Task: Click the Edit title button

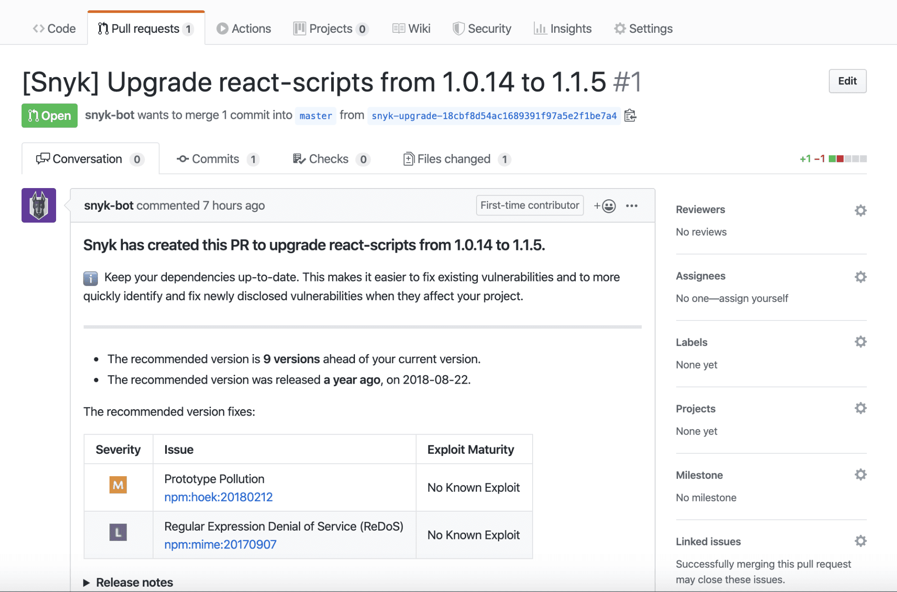Action: [847, 81]
